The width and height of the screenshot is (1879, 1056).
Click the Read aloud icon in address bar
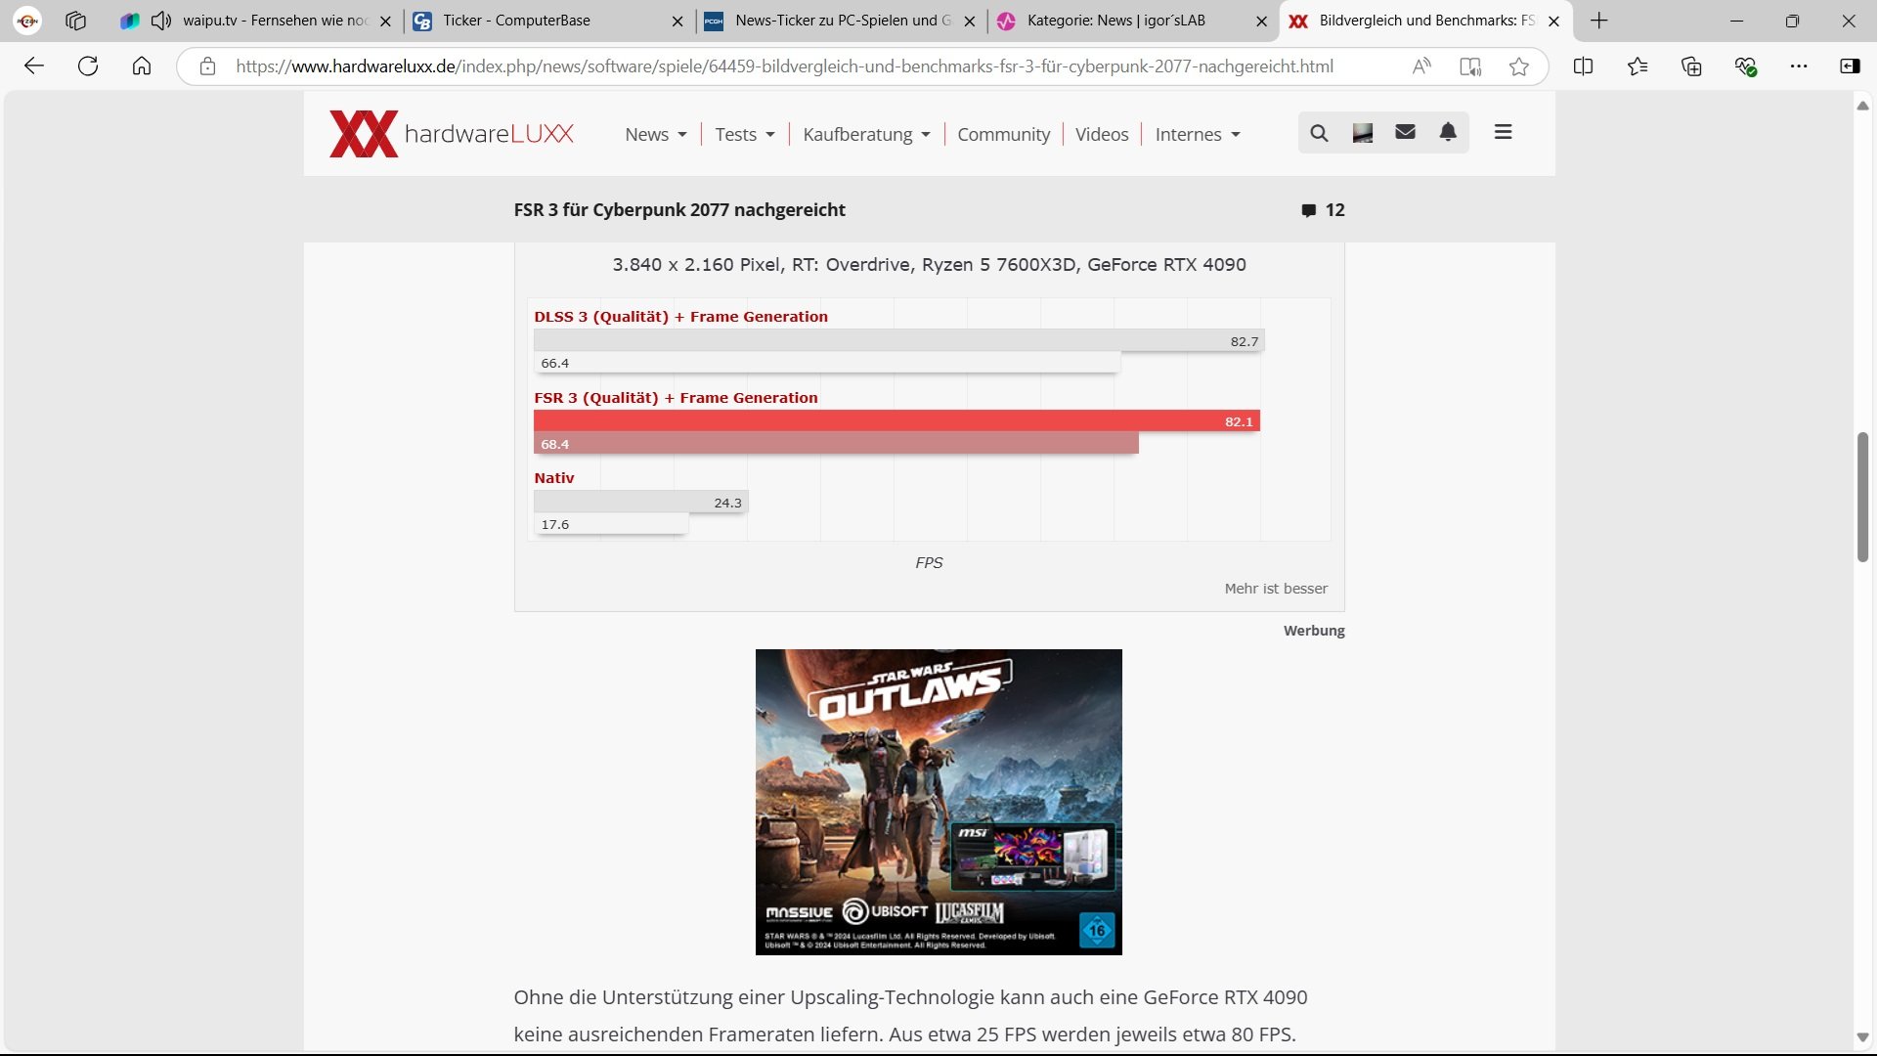click(1422, 66)
